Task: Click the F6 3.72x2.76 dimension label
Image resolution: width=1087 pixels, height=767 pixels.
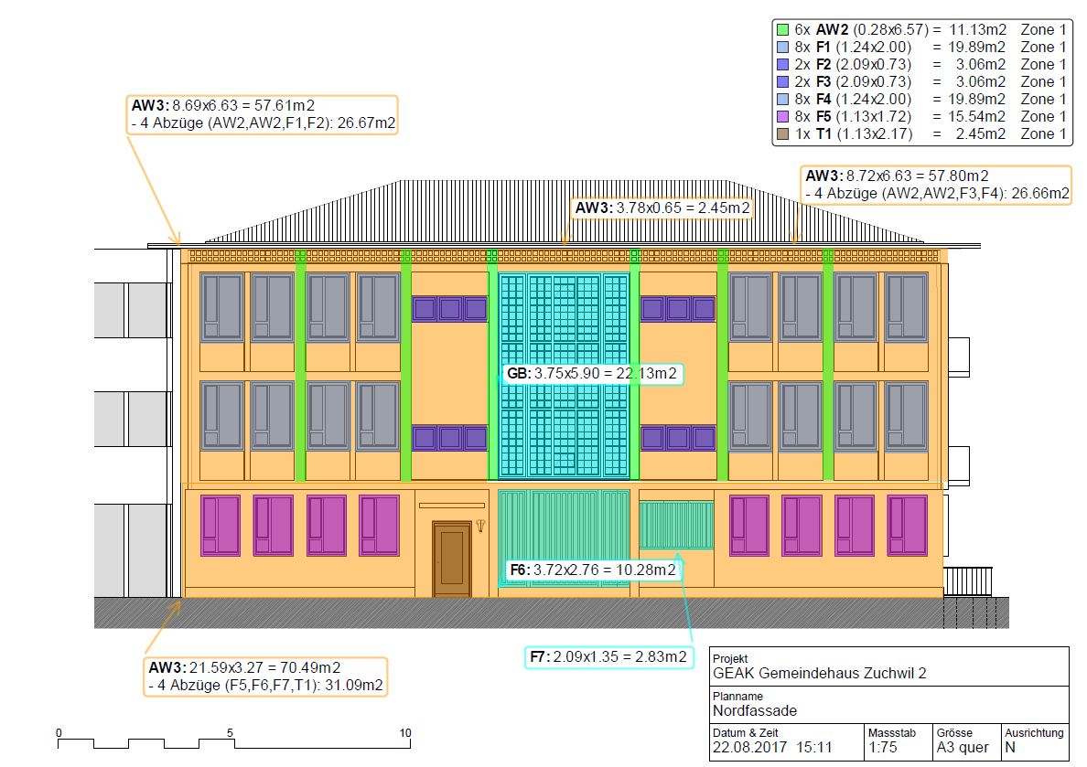Action: click(593, 570)
